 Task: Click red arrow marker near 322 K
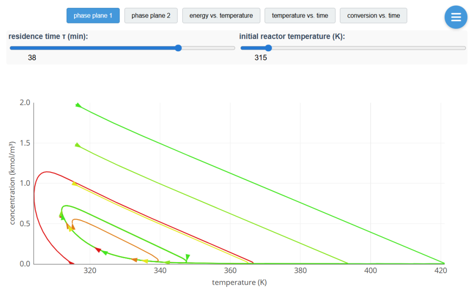point(98,250)
